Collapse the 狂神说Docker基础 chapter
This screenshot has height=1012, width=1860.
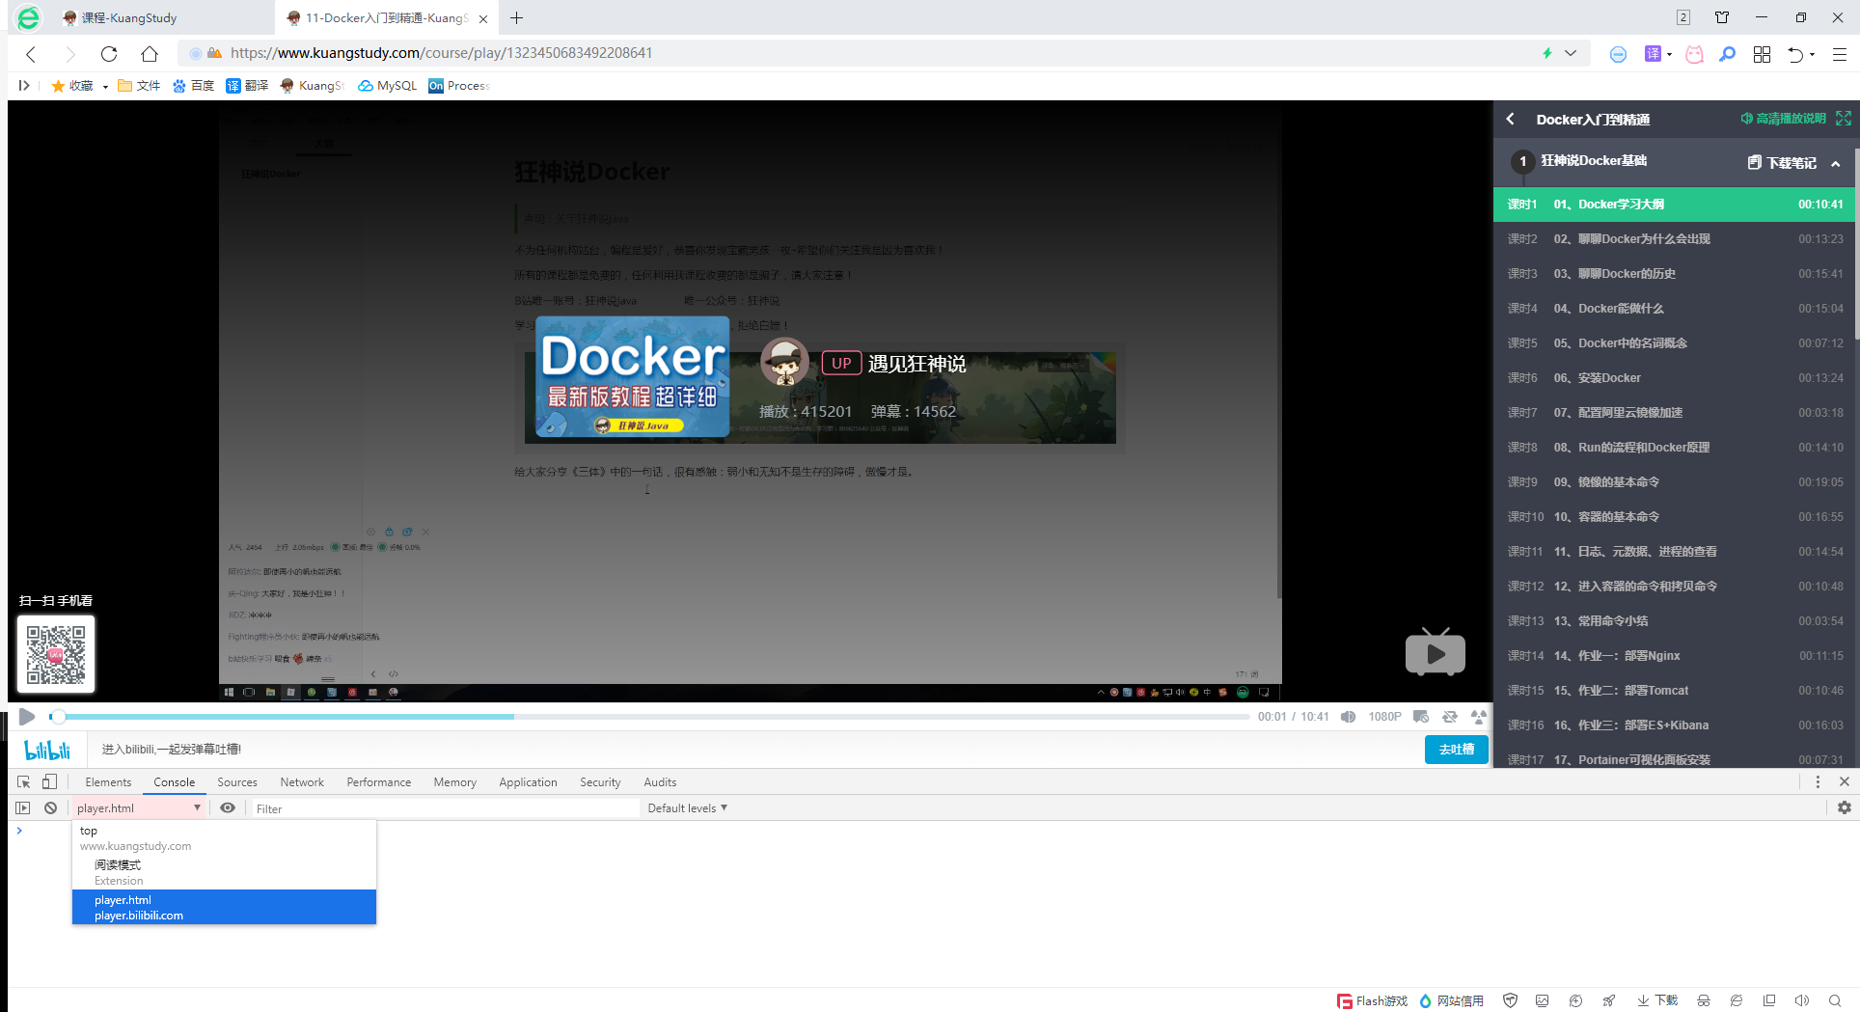coord(1835,163)
